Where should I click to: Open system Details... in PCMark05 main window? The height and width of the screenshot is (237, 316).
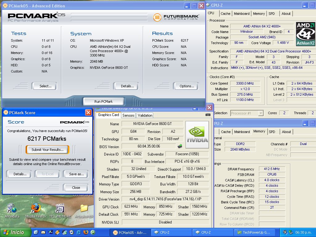point(126,86)
